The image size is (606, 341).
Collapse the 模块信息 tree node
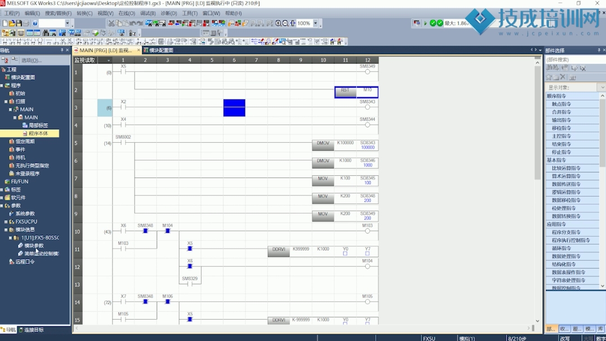coord(6,230)
